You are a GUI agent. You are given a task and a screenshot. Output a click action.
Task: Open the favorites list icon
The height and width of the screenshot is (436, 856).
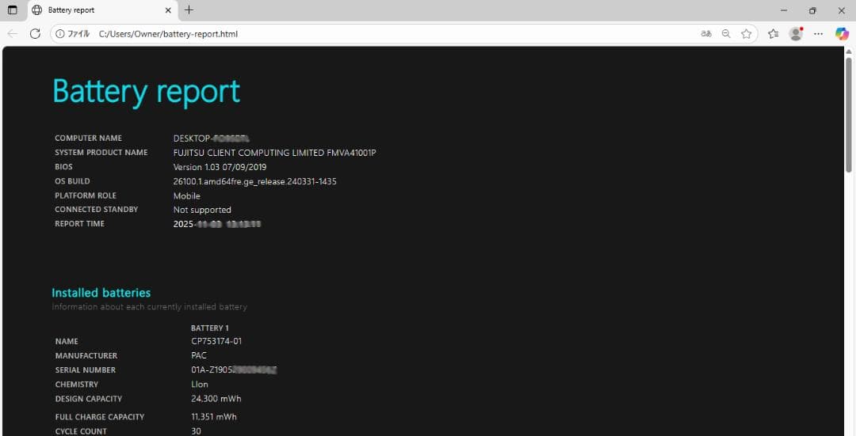773,34
